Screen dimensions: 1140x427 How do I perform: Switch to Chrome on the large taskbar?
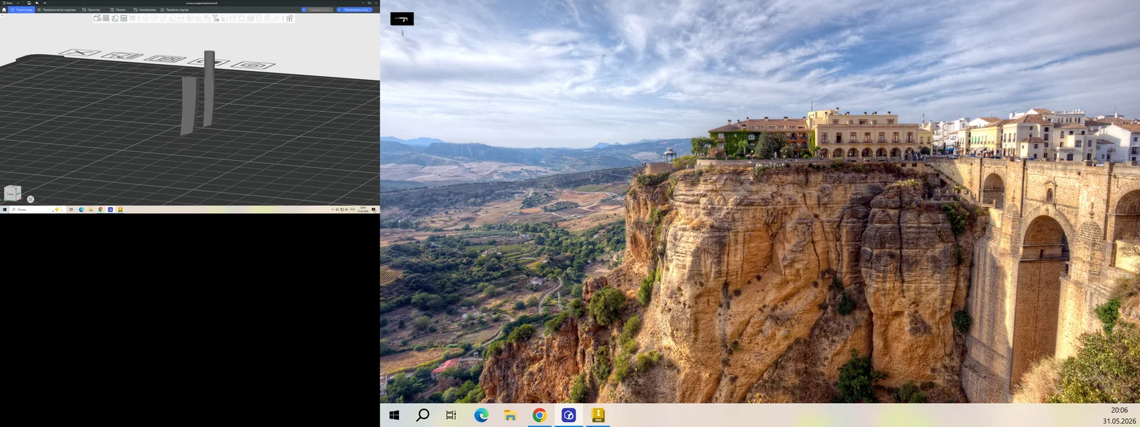tap(539, 415)
